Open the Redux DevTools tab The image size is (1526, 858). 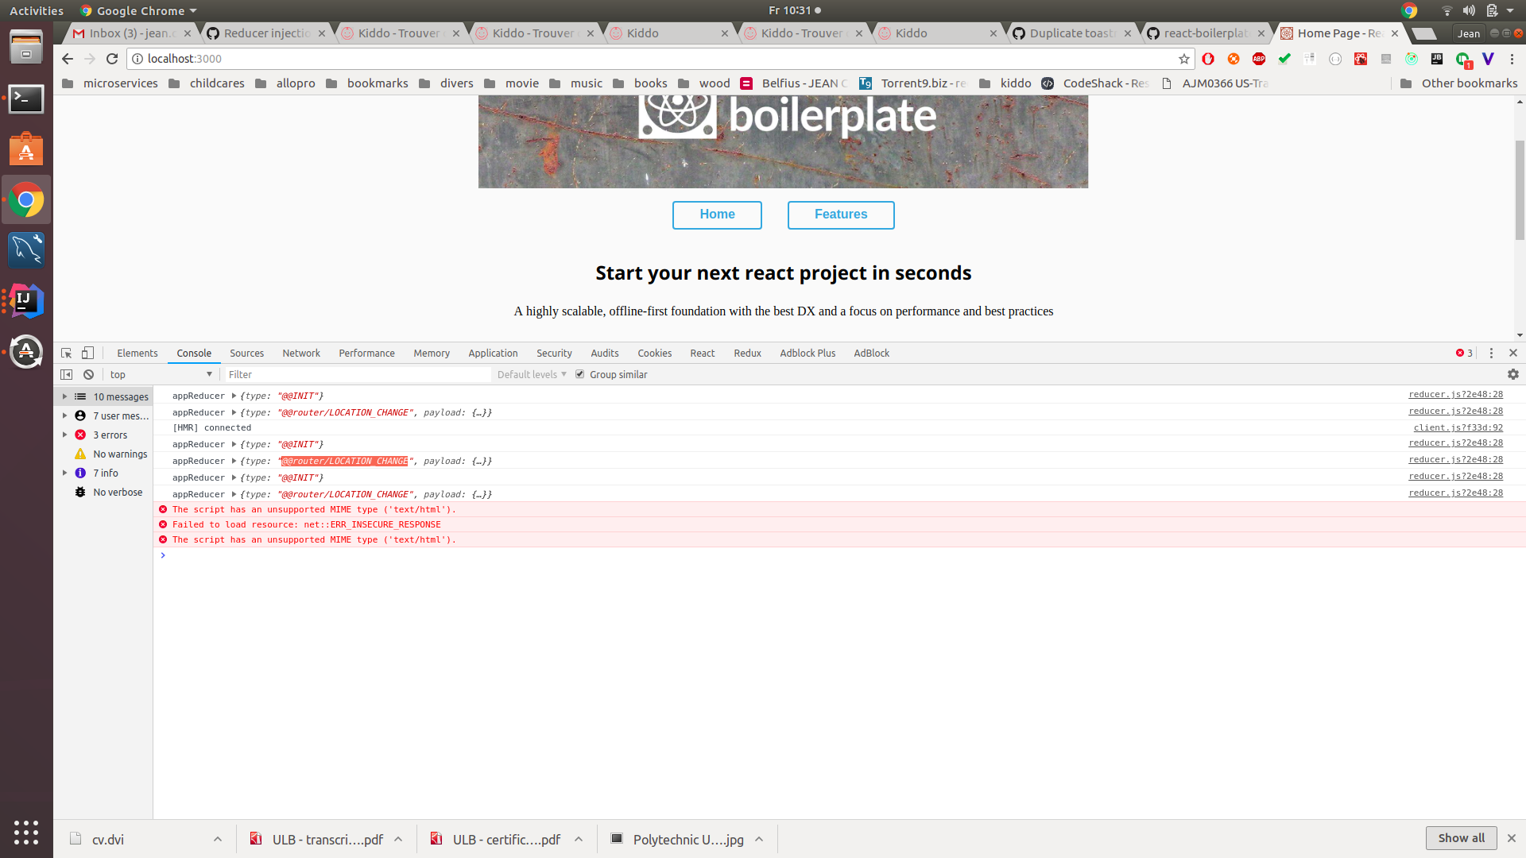(747, 353)
